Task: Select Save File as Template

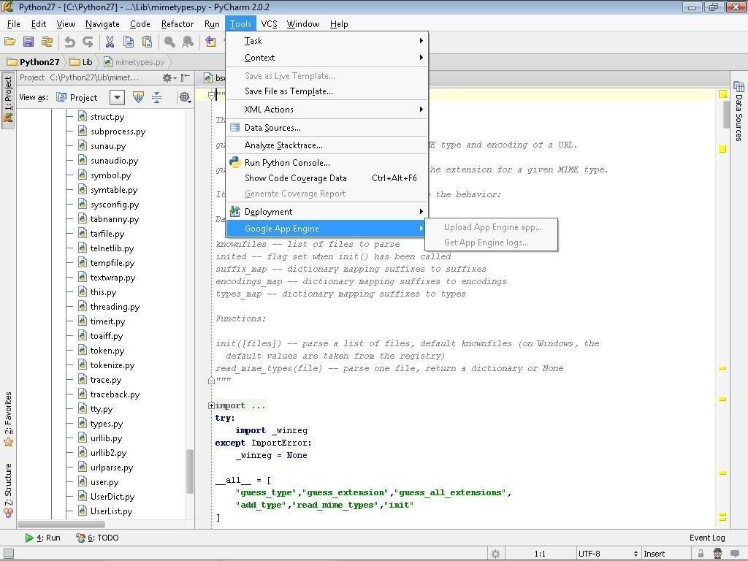Action: pos(327,91)
